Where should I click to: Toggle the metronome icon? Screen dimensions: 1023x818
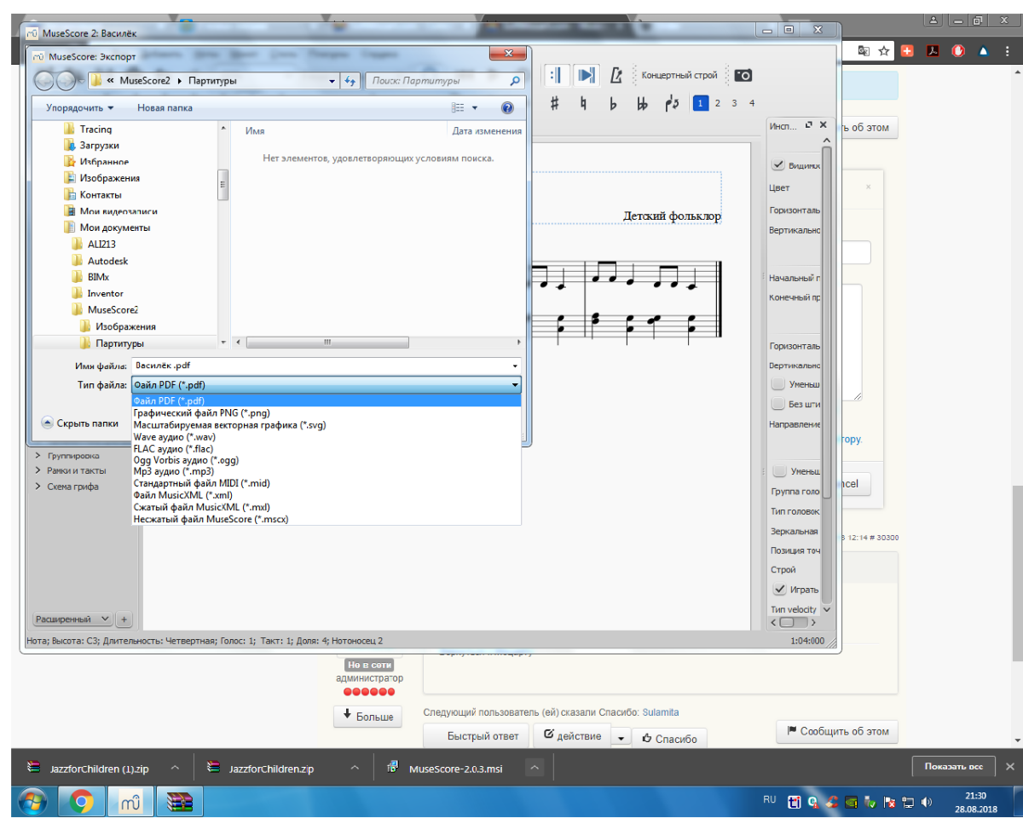[x=616, y=75]
